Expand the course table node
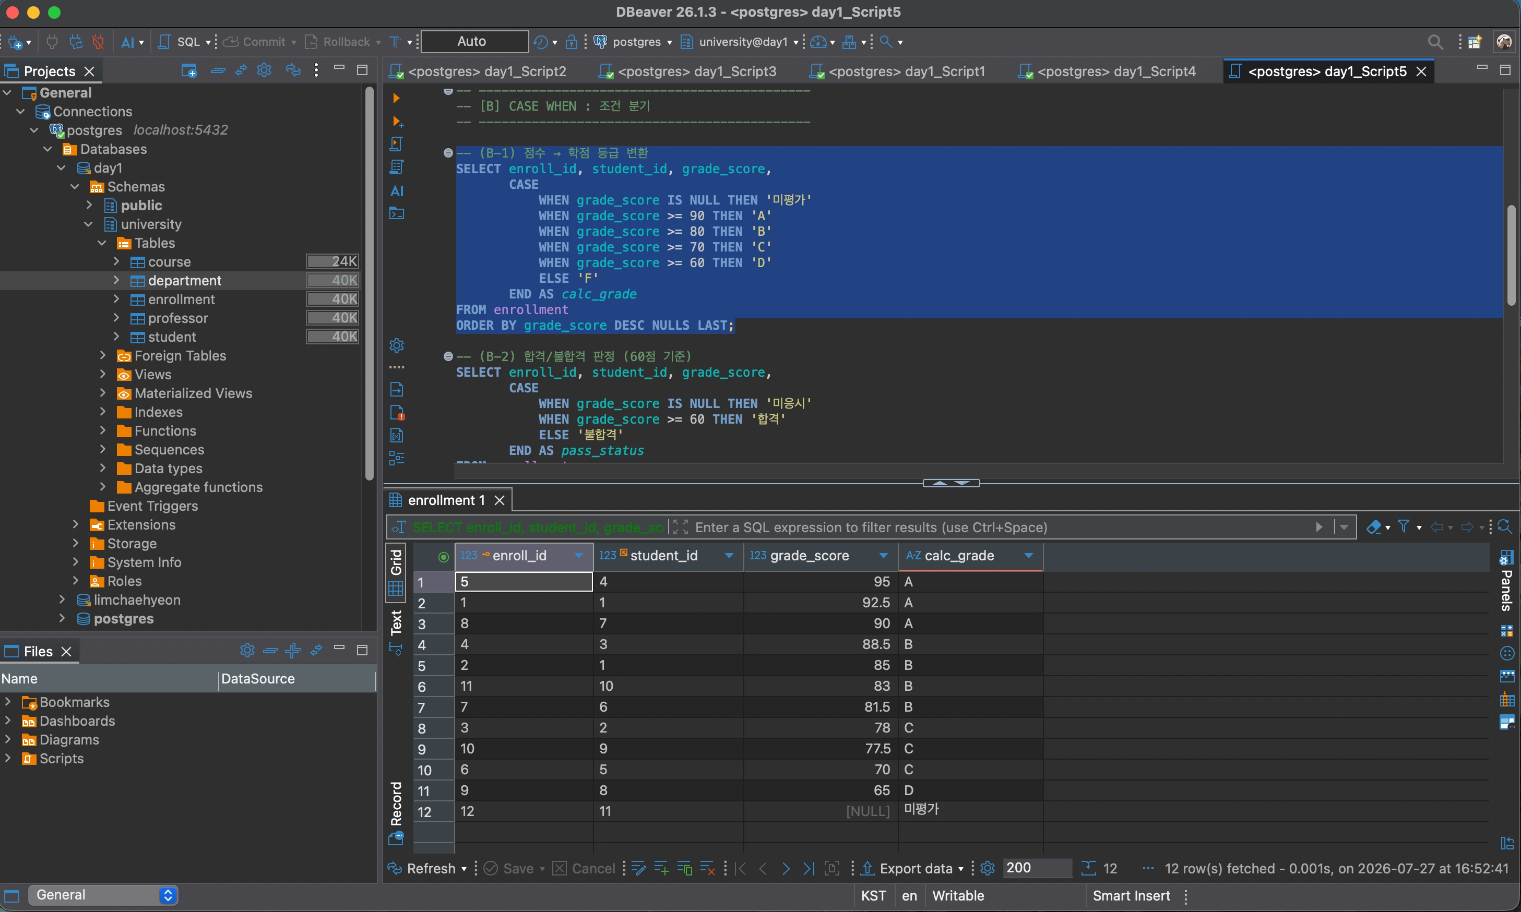 [115, 261]
